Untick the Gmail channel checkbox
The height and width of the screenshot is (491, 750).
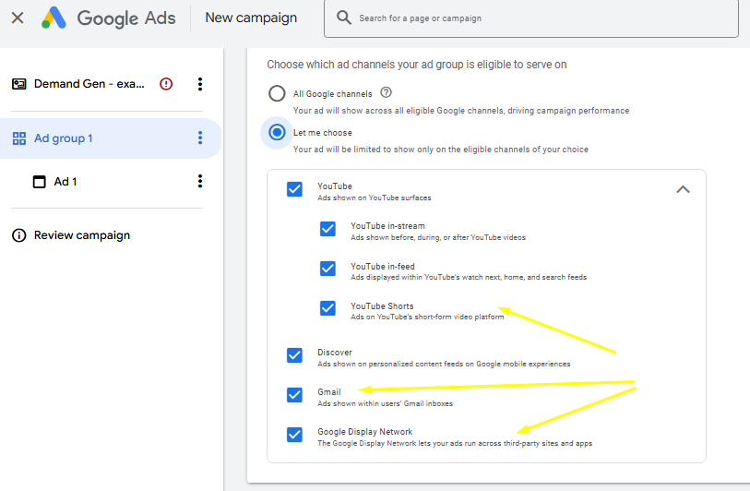click(x=294, y=395)
